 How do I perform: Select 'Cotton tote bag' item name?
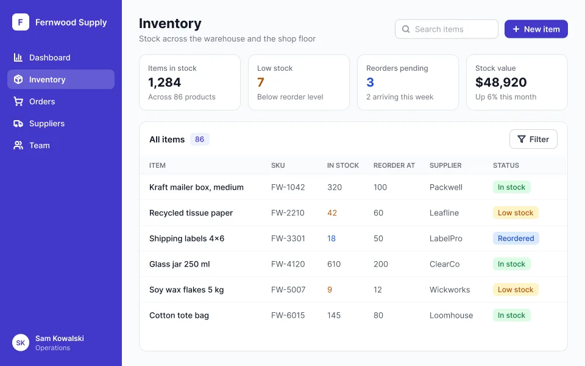coord(179,315)
